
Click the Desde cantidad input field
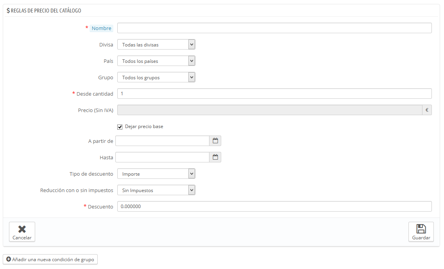274,94
